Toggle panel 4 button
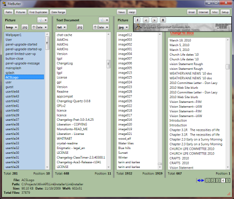The width and height of the screenshot is (234, 199). 223,180
